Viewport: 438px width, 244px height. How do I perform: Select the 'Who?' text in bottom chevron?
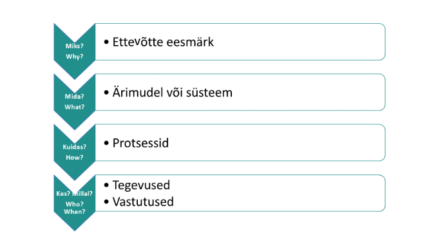(x=74, y=204)
